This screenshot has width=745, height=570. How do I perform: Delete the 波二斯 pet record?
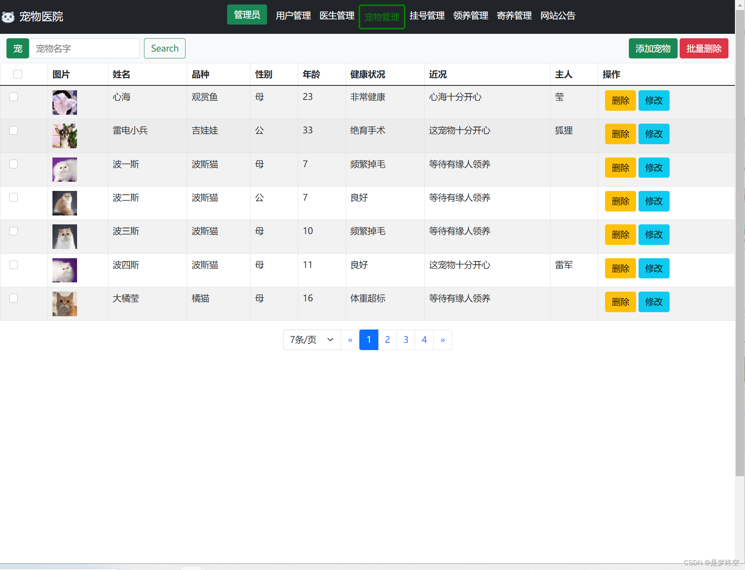tap(620, 201)
